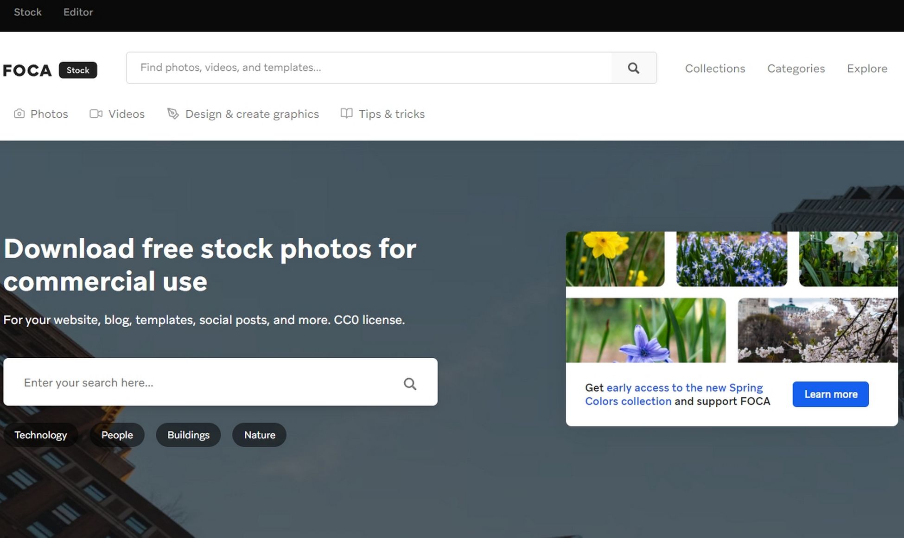Viewport: 904px width, 538px height.
Task: Click the header search magnifier button
Action: coord(634,68)
